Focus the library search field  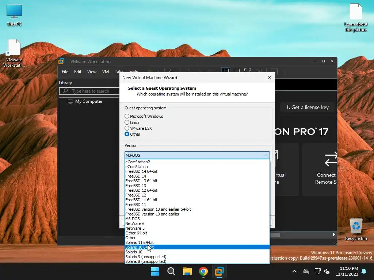[89, 91]
